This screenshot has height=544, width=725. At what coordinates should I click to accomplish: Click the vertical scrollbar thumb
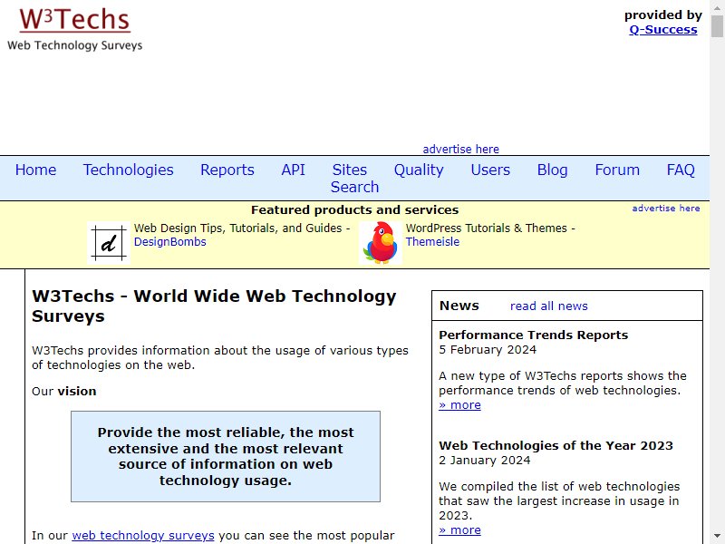(x=717, y=26)
